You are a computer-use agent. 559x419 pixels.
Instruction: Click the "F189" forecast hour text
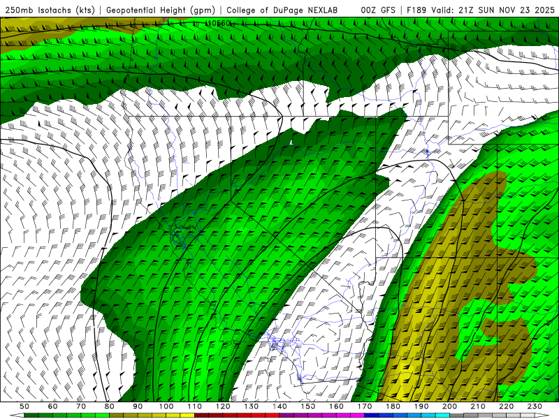pyautogui.click(x=416, y=10)
